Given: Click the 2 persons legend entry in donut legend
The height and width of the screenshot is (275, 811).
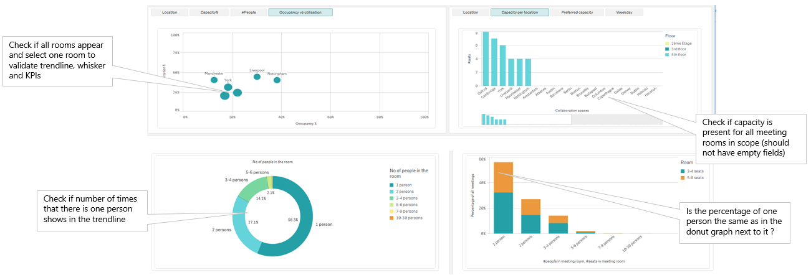Looking at the screenshot, I should coord(402,191).
